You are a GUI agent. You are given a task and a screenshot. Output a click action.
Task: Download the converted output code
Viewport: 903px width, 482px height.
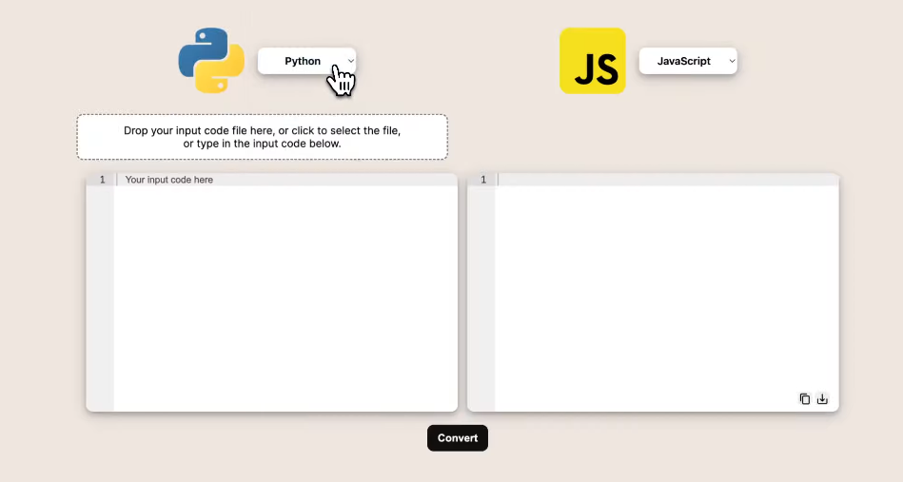click(x=822, y=398)
